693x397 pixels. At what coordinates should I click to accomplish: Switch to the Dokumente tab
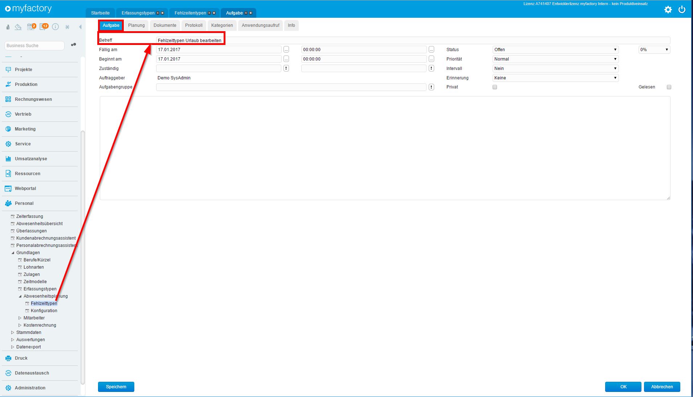165,25
